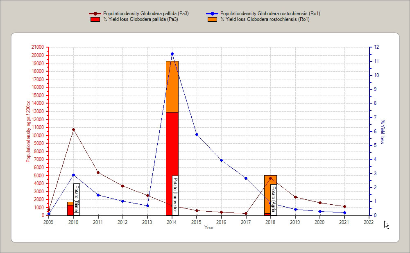
Task: Click the Potato (Agria) crop label
Action: [x=274, y=199]
